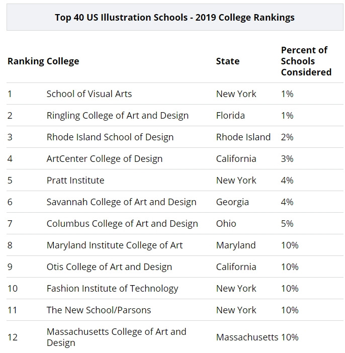Open the School of Visual Arts entry

[x=89, y=94]
